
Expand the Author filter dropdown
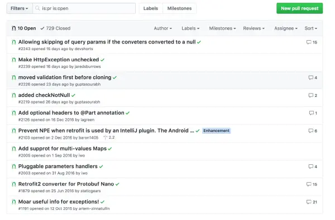(x=163, y=28)
